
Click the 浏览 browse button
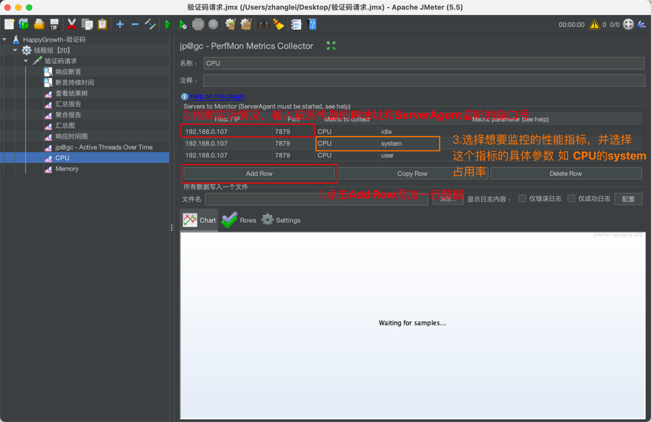point(448,199)
